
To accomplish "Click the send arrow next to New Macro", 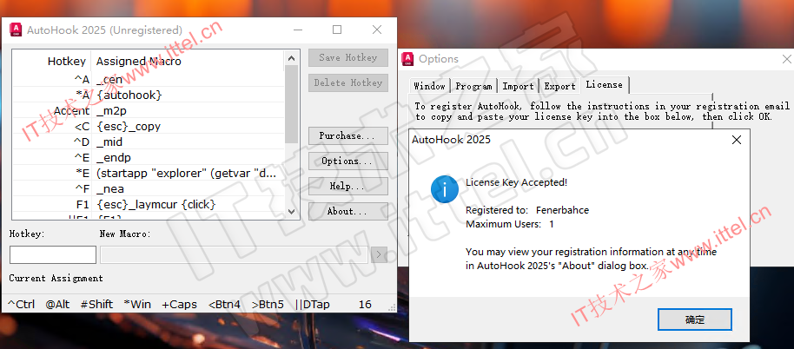I will point(379,254).
